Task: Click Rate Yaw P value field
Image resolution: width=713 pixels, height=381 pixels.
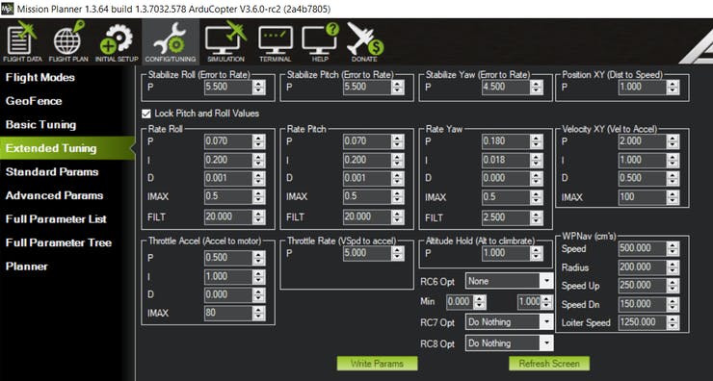Action: [506, 141]
